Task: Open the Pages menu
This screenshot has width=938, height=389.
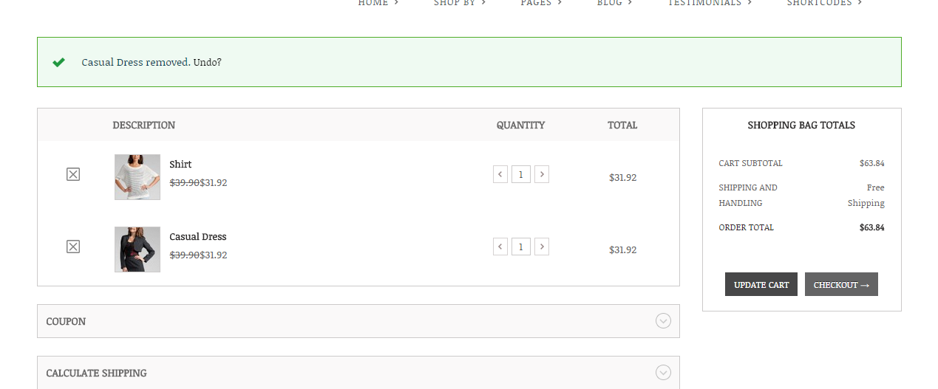Action: [540, 3]
